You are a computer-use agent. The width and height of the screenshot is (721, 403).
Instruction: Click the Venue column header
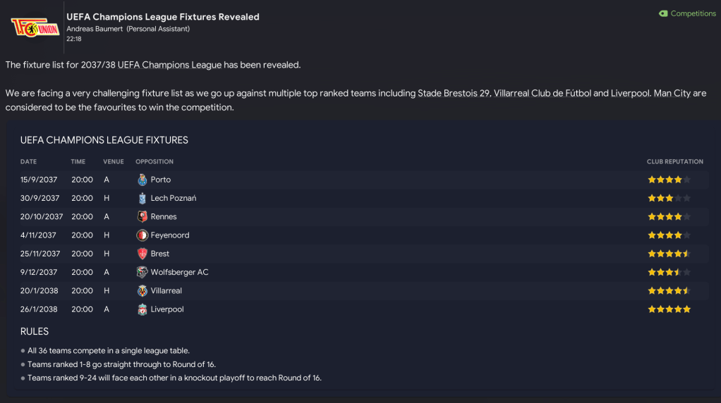(x=113, y=161)
